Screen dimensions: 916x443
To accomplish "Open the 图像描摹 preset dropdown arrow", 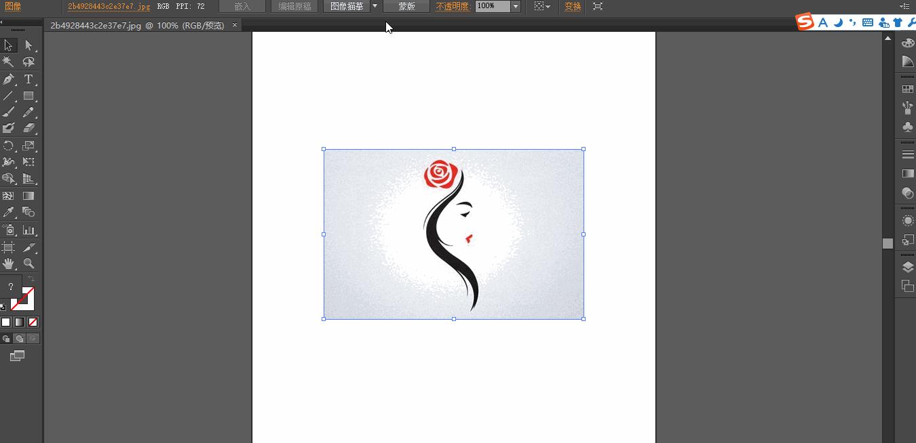I will 374,6.
